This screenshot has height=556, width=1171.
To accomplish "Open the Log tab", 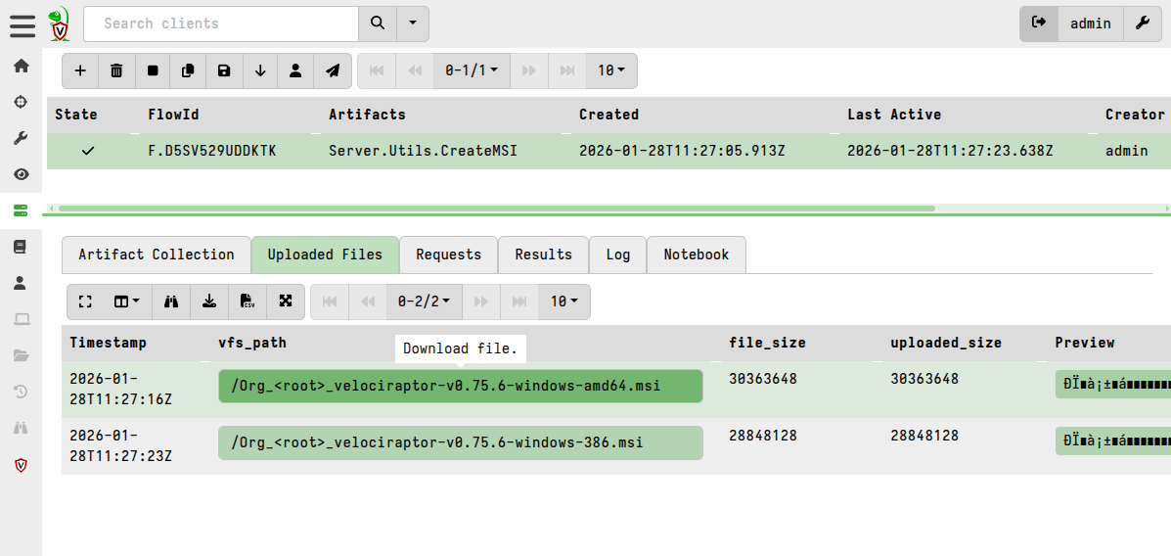I will tap(617, 255).
